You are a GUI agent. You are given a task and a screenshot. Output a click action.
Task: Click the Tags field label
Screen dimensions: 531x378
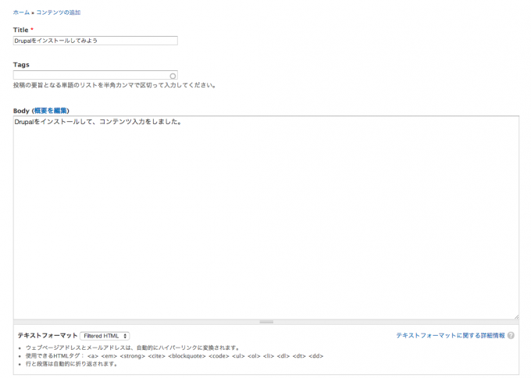21,65
